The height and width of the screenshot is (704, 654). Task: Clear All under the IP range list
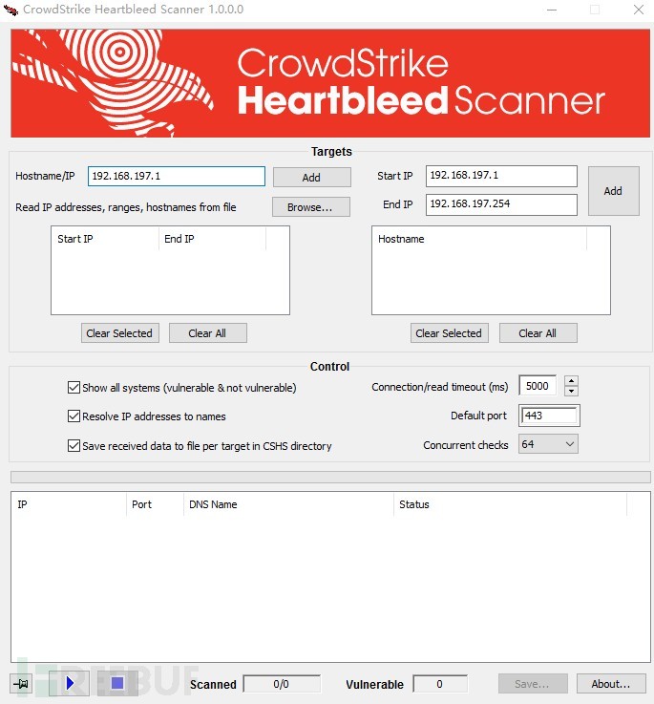[208, 333]
